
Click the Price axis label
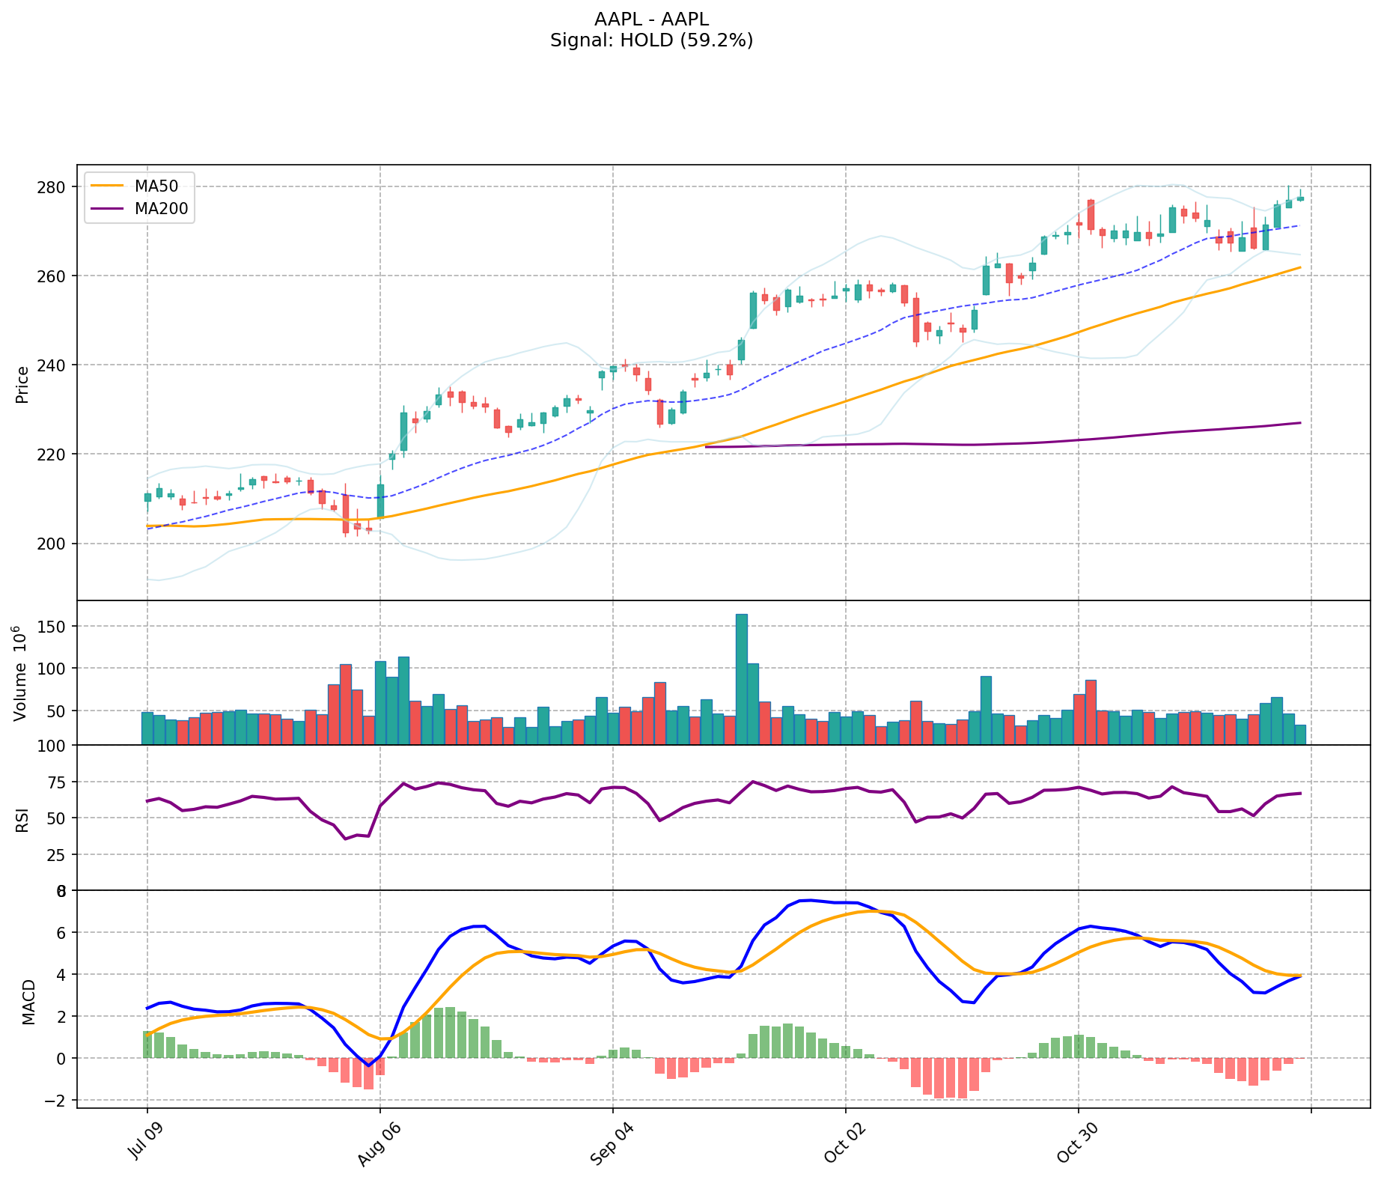point(22,384)
